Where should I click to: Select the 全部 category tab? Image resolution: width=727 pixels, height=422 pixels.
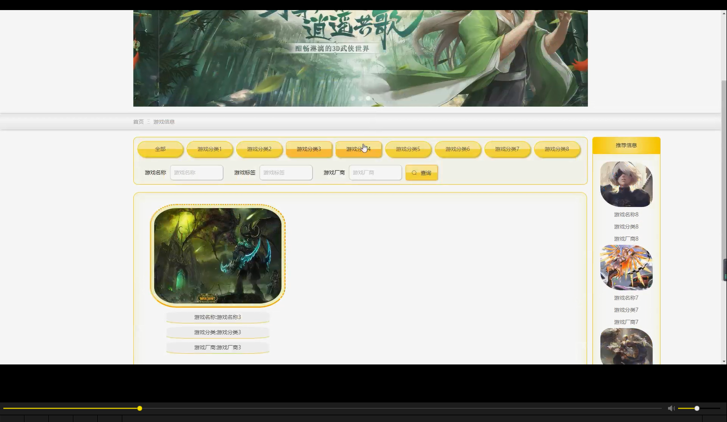tap(160, 149)
